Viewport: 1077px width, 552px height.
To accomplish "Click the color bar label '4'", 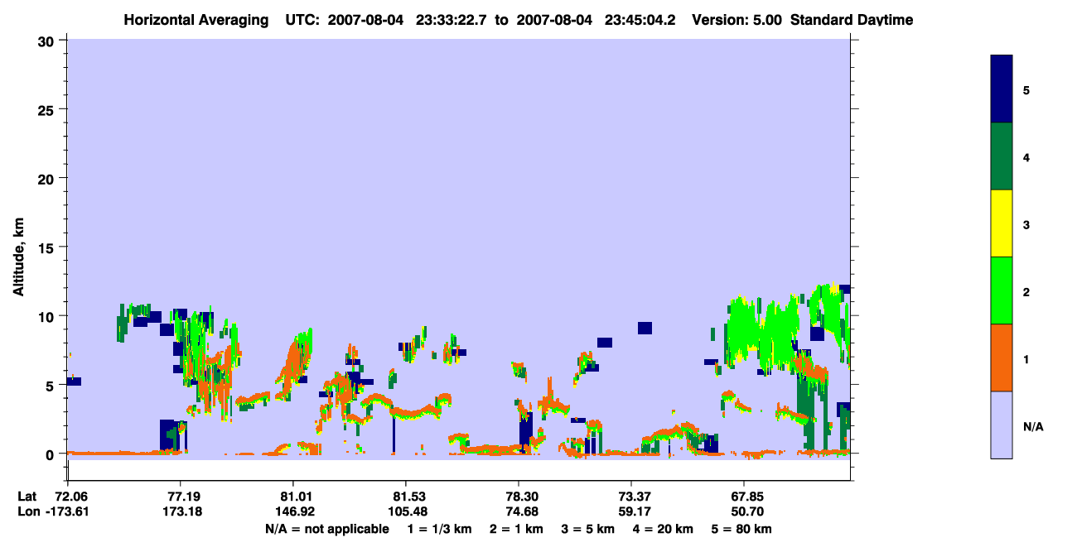I will 1026,157.
